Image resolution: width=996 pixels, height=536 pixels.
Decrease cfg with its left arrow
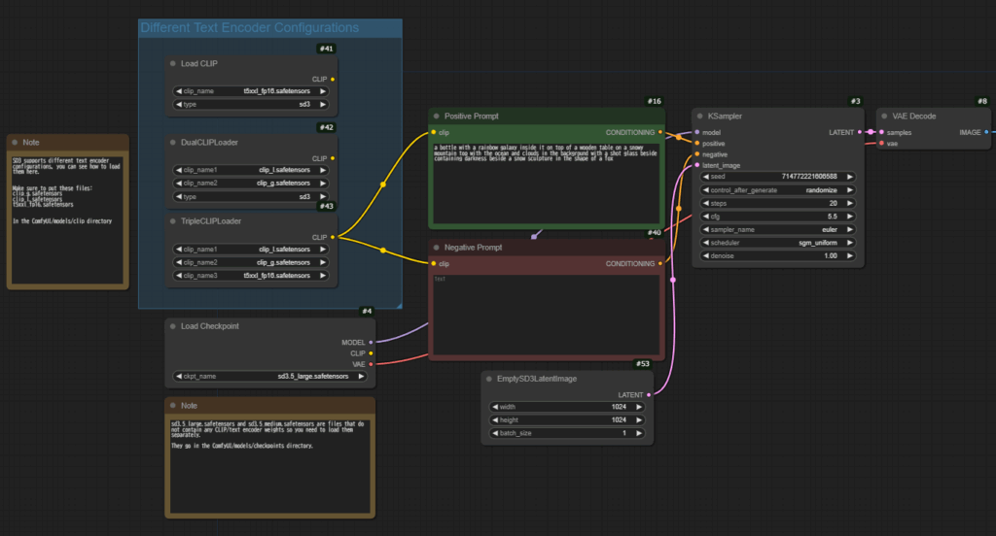(x=706, y=217)
